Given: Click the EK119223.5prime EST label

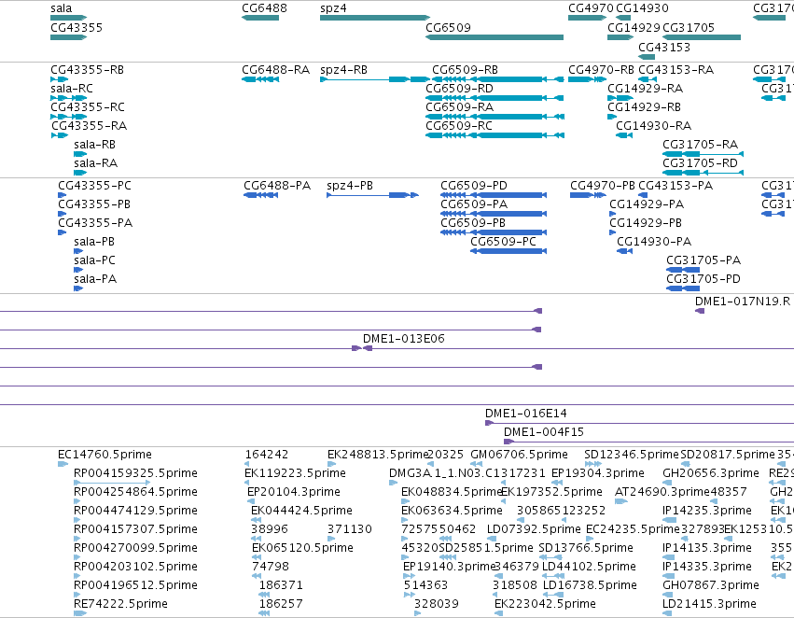Looking at the screenshot, I should pyautogui.click(x=295, y=473).
